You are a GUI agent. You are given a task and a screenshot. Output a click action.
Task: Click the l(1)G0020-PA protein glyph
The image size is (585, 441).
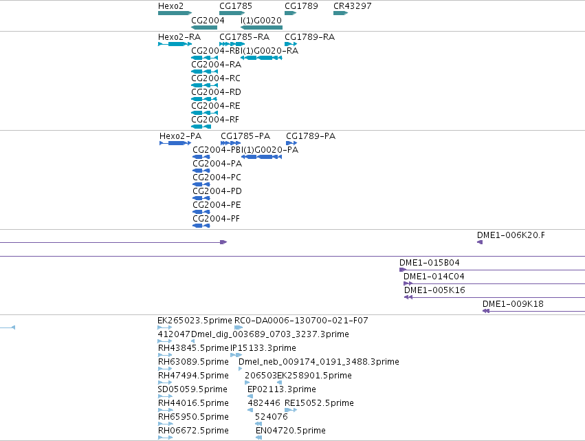coord(262,157)
